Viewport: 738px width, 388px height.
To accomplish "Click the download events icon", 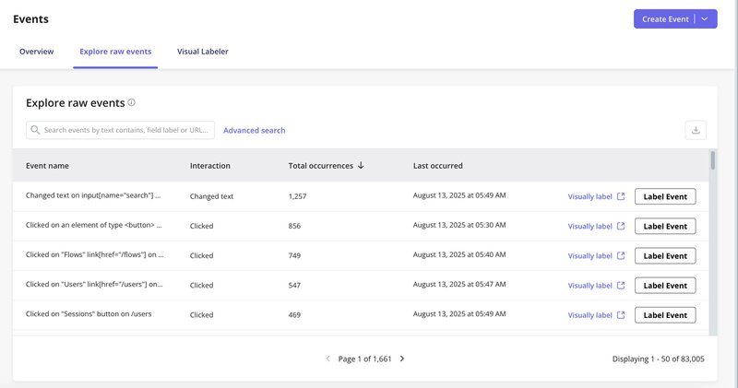I will point(696,130).
